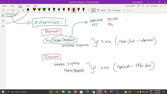Share this notebook
Screen dimensions: 167x94
154,6
